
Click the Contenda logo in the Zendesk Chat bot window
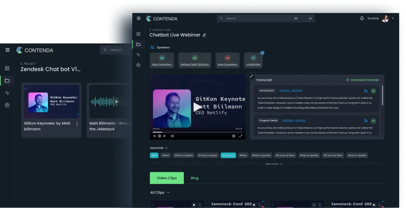click(x=35, y=50)
